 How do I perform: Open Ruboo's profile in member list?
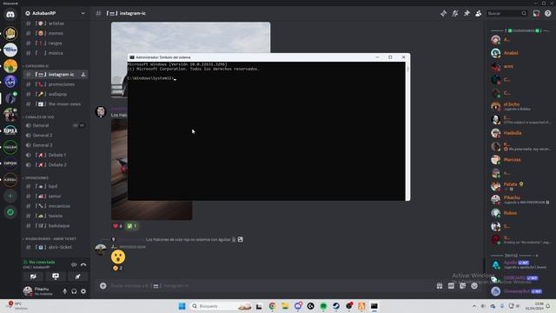pyautogui.click(x=520, y=213)
